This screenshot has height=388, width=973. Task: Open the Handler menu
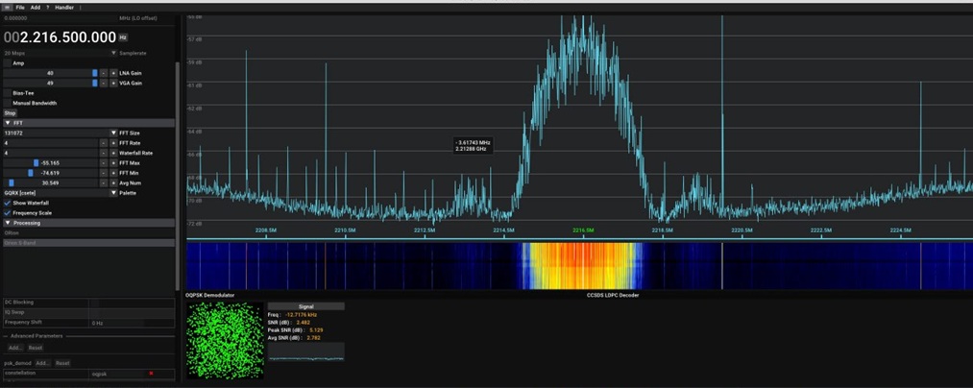[x=64, y=7]
